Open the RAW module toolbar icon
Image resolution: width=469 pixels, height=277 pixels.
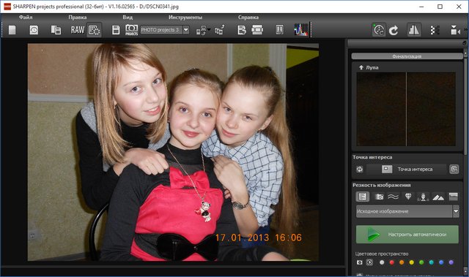click(x=78, y=30)
